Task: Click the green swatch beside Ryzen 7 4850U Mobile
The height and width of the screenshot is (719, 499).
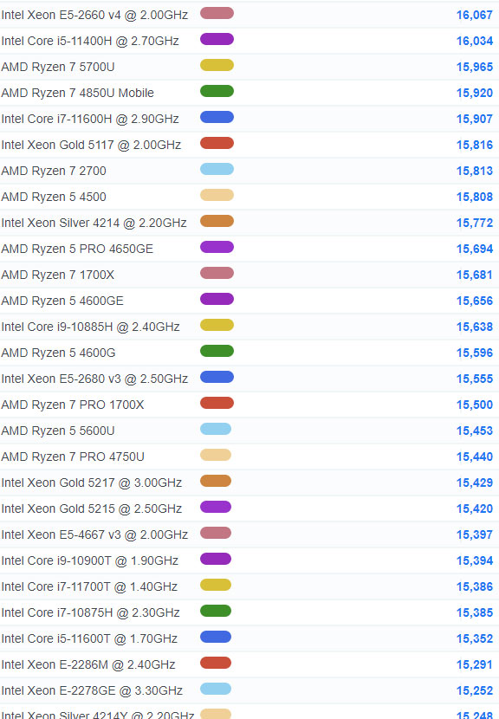Action: click(x=217, y=91)
